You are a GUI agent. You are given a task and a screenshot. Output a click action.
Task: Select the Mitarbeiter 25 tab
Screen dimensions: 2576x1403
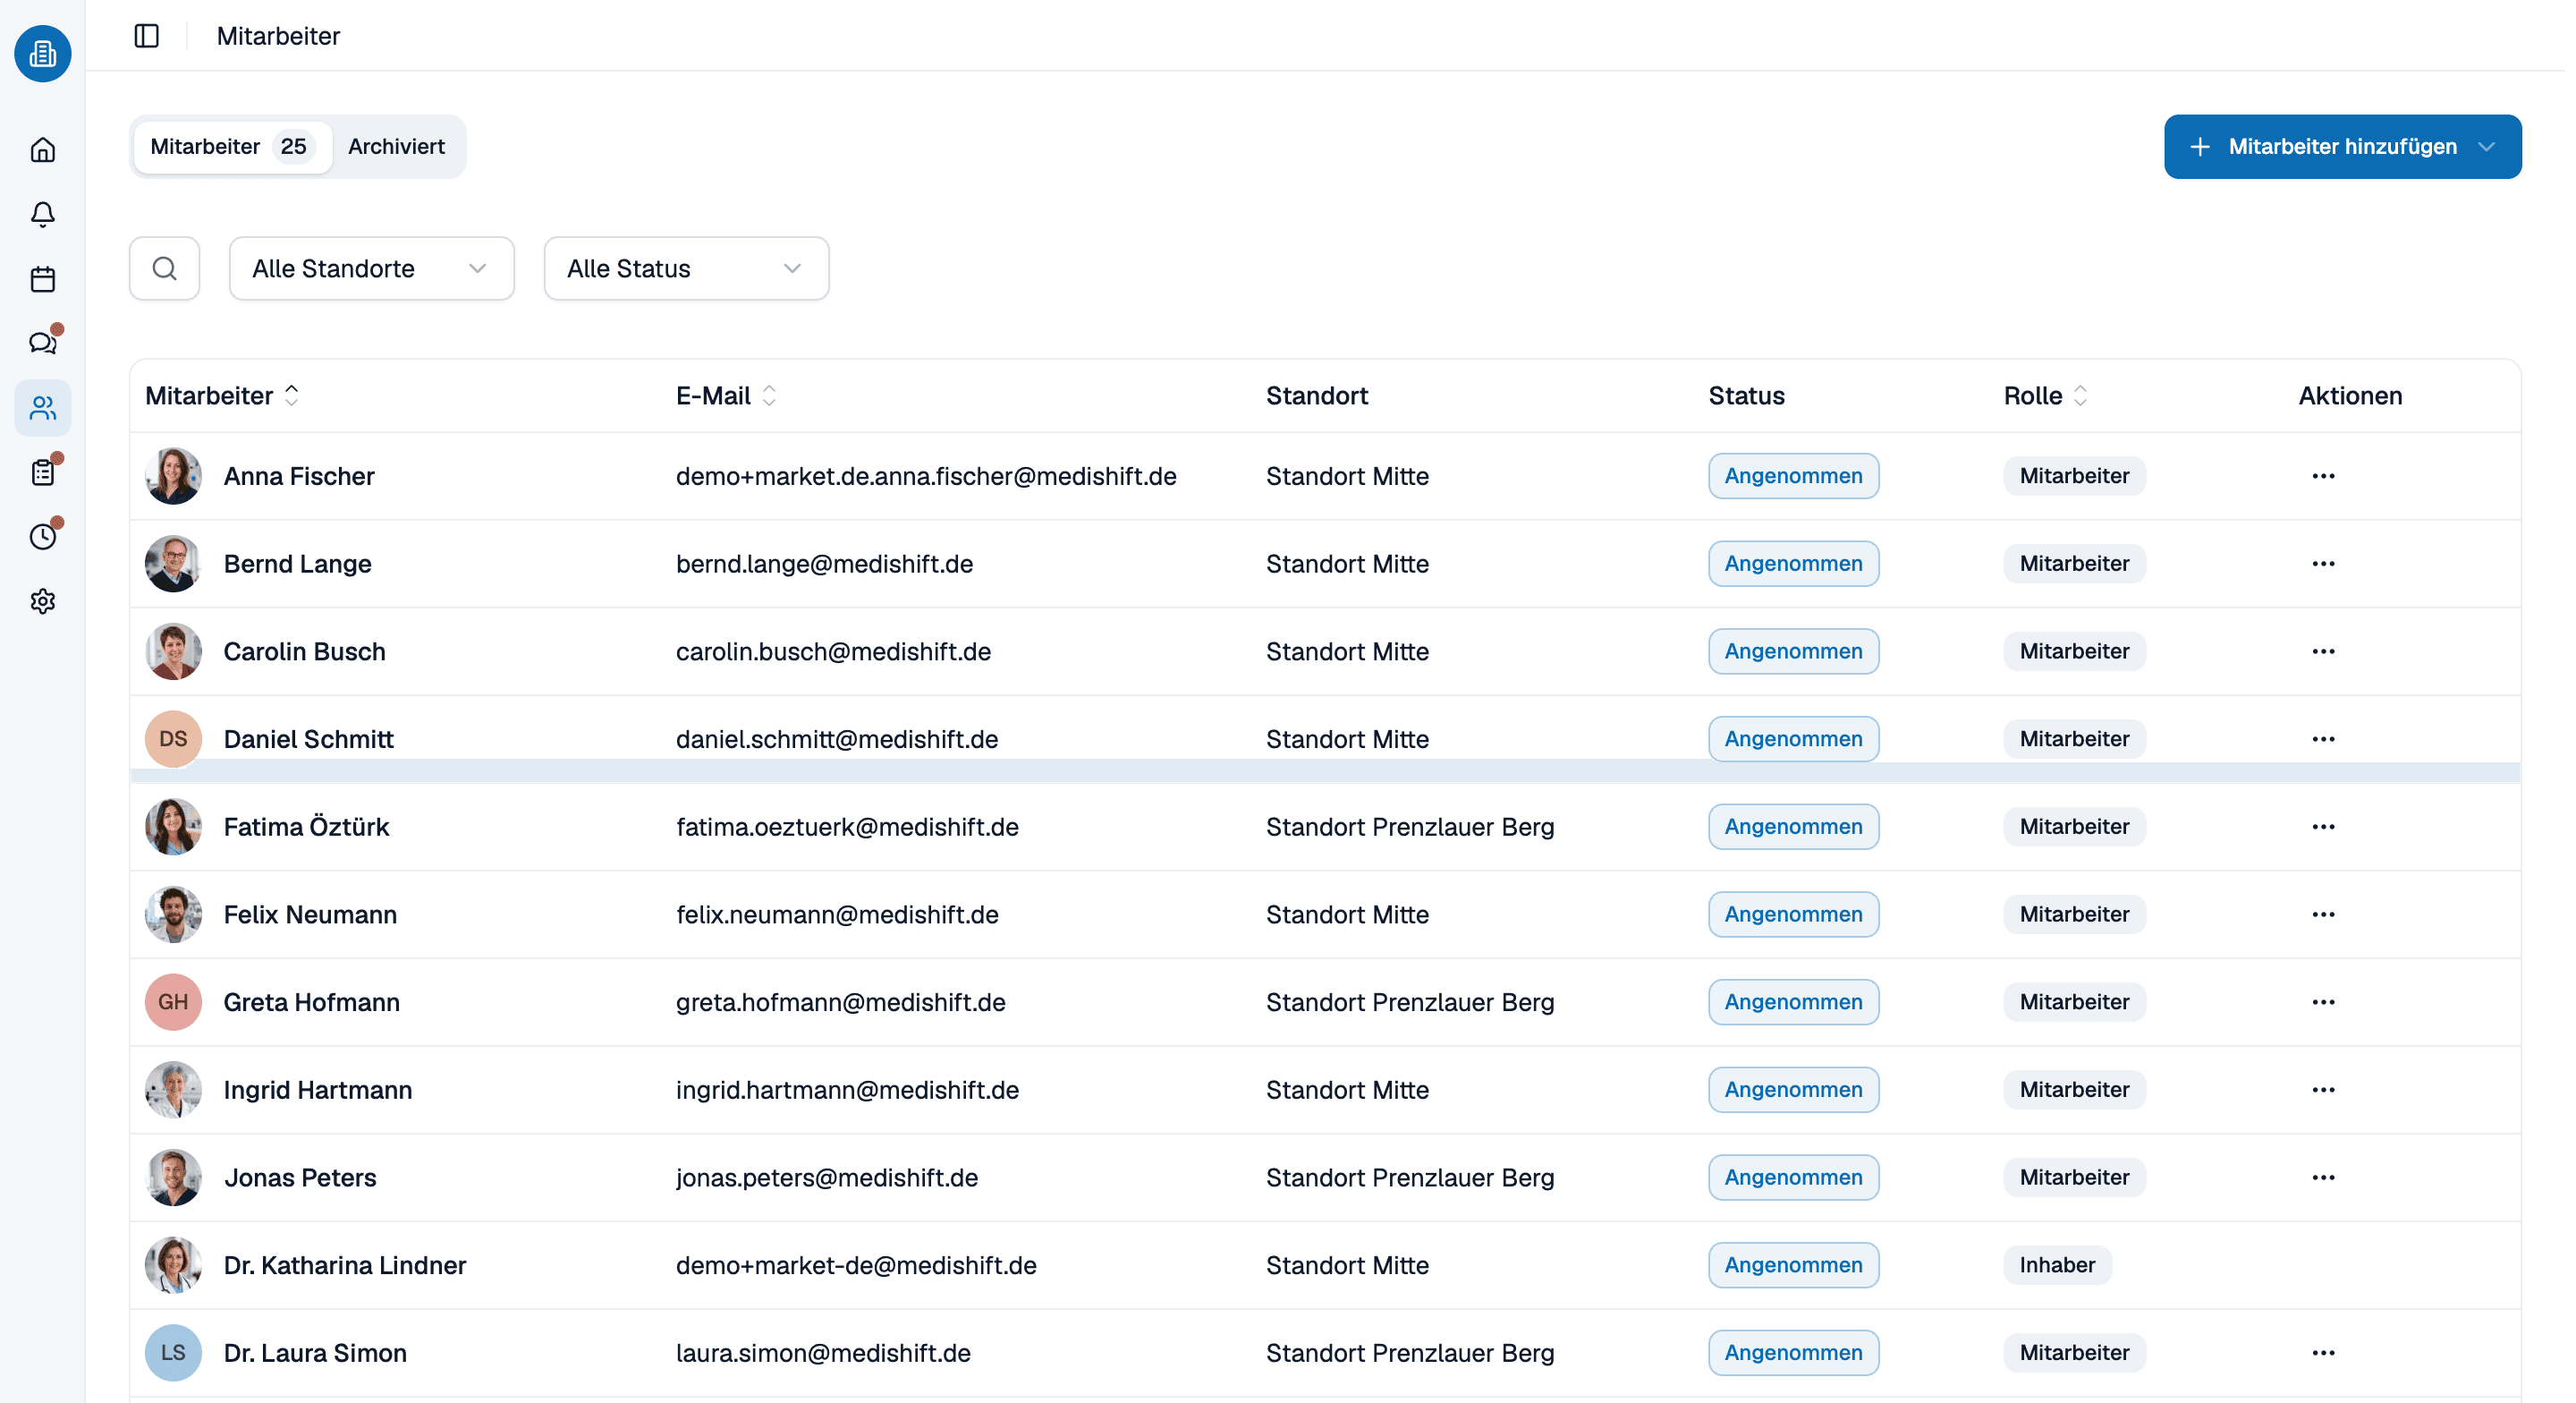click(x=232, y=146)
